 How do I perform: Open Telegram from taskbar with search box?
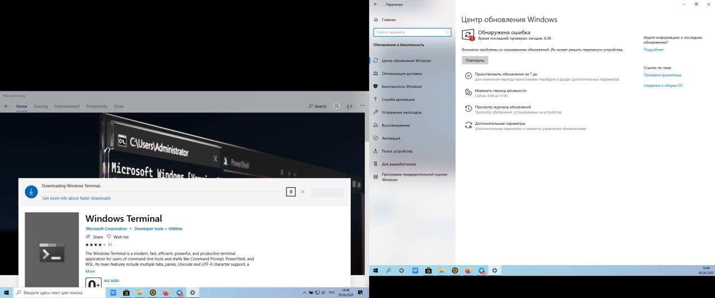coord(179,292)
